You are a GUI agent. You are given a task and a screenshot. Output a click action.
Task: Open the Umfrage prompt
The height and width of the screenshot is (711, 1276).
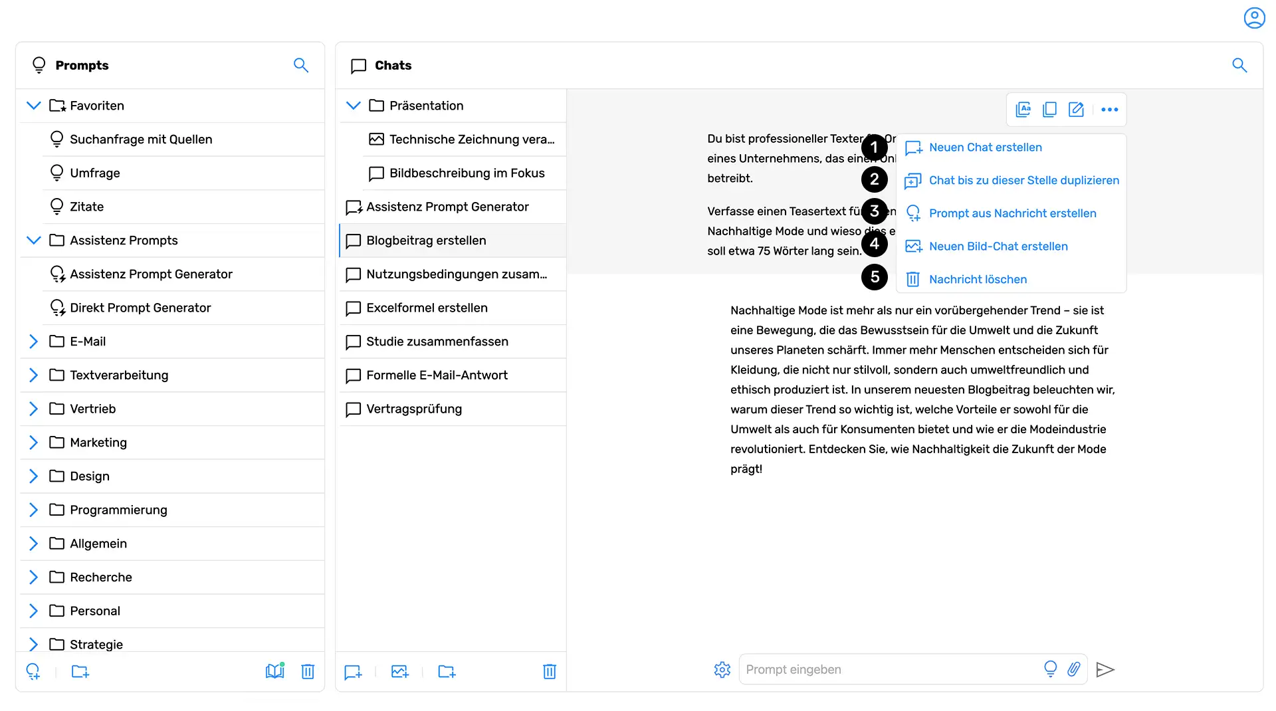183,173
